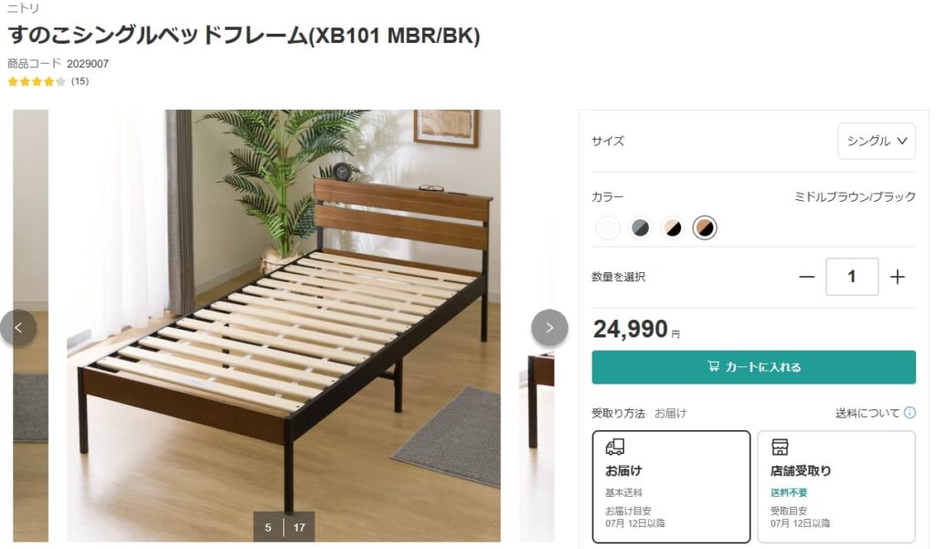
Task: Click the store pickup shop icon
Action: [x=780, y=447]
